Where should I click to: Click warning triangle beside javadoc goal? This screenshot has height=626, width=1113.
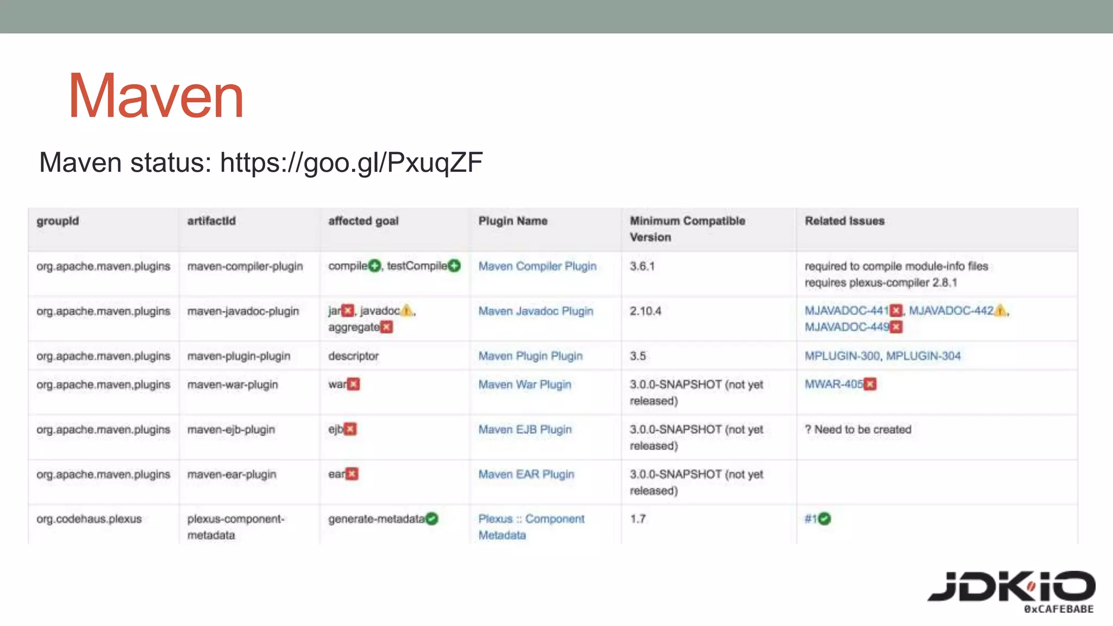[407, 311]
